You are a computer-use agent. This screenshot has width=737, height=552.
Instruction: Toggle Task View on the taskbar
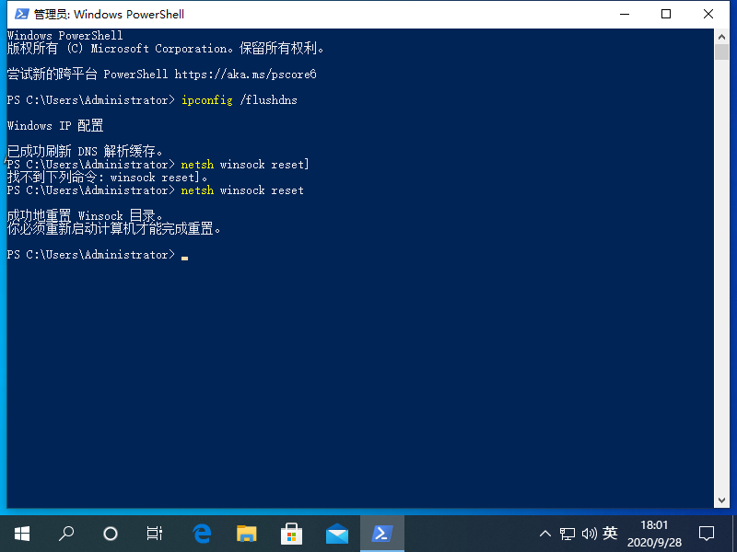154,533
